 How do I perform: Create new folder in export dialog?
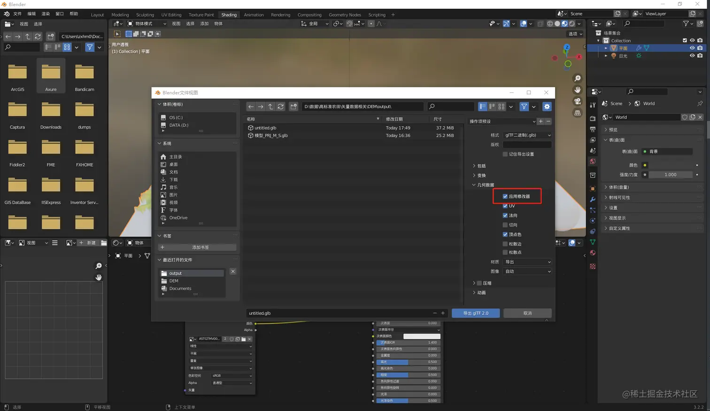[x=293, y=107]
